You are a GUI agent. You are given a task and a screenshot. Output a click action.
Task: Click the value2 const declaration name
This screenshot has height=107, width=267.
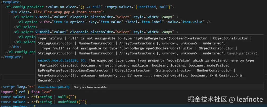19,102
